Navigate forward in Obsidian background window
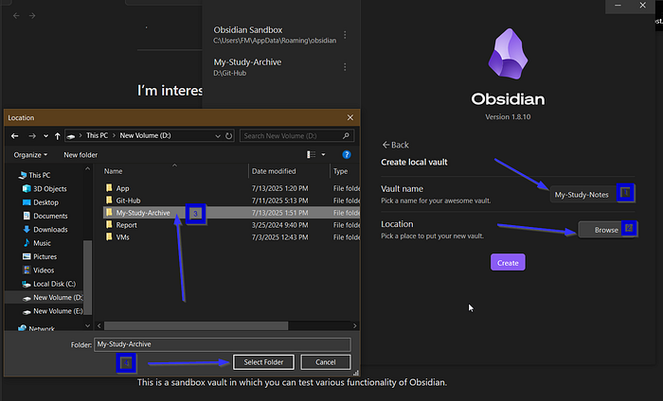 point(32,16)
